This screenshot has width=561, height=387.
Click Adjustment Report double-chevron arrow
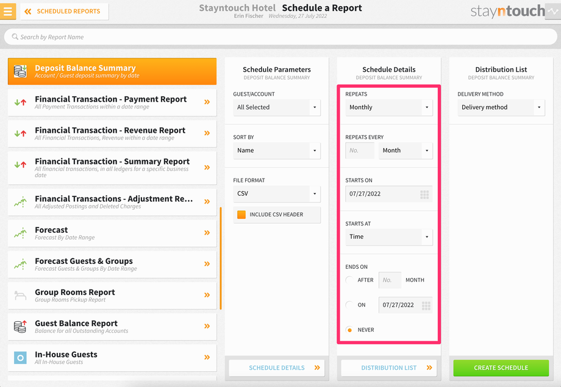207,201
